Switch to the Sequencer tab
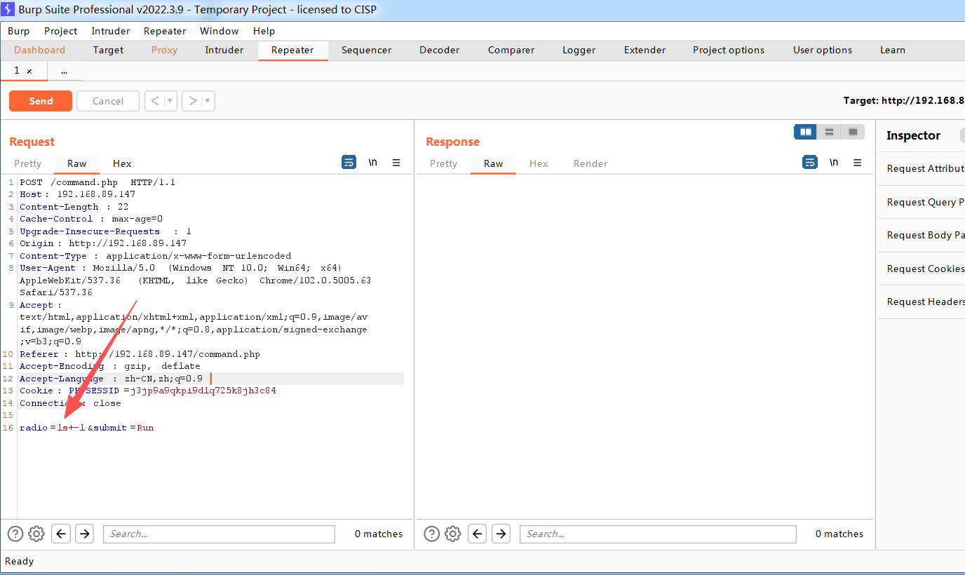The height and width of the screenshot is (575, 965). pos(367,50)
